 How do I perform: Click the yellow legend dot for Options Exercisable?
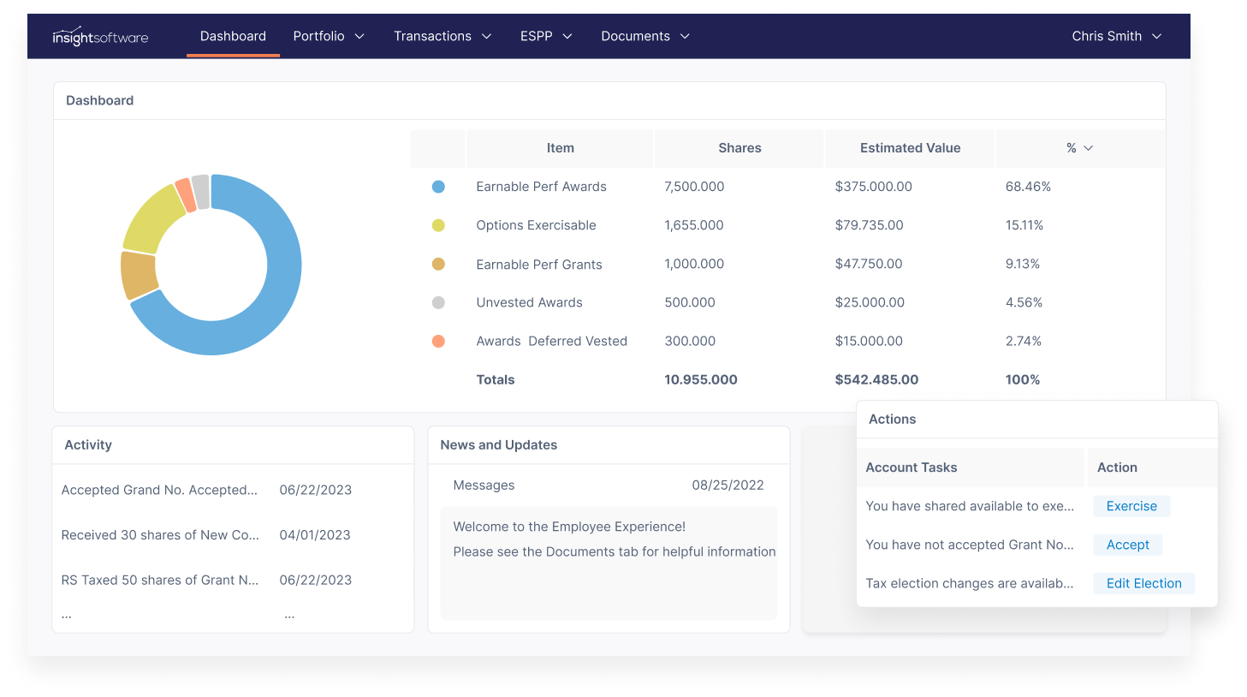click(x=439, y=225)
